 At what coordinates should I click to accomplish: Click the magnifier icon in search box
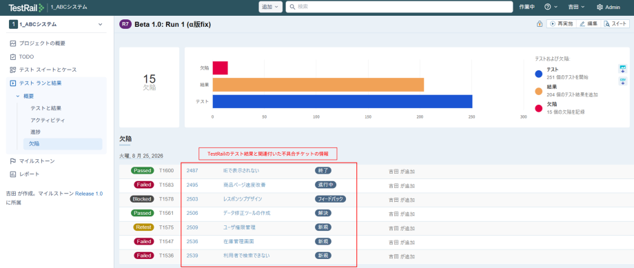coord(293,7)
